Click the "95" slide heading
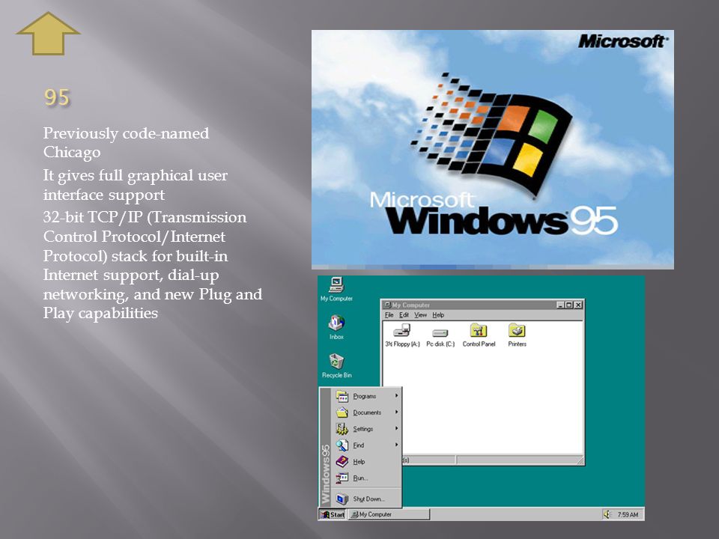The width and height of the screenshot is (719, 539). (x=57, y=97)
